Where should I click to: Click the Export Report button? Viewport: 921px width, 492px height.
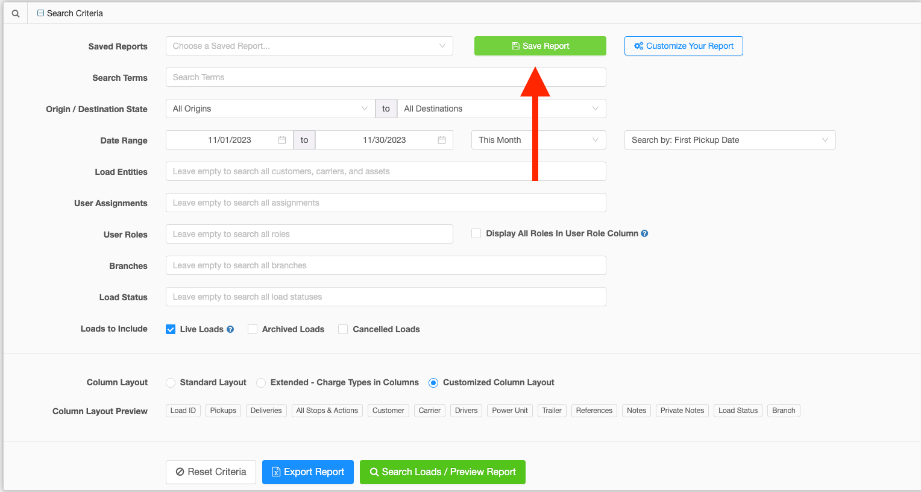308,472
